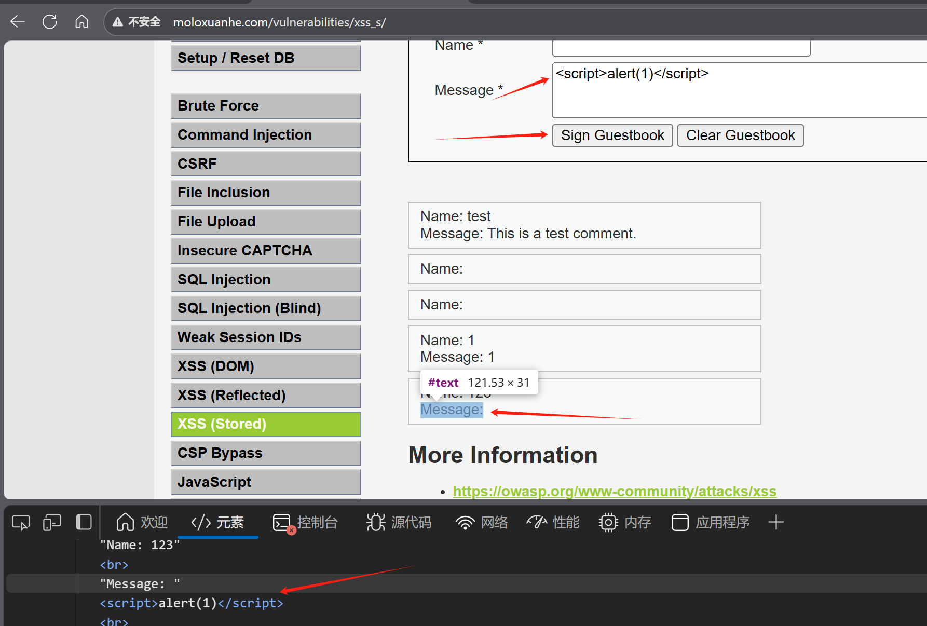The width and height of the screenshot is (927, 626).
Task: Open the 源代码 sources tab
Action: (x=399, y=522)
